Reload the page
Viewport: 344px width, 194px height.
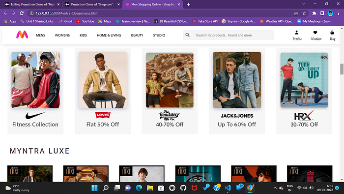22,13
